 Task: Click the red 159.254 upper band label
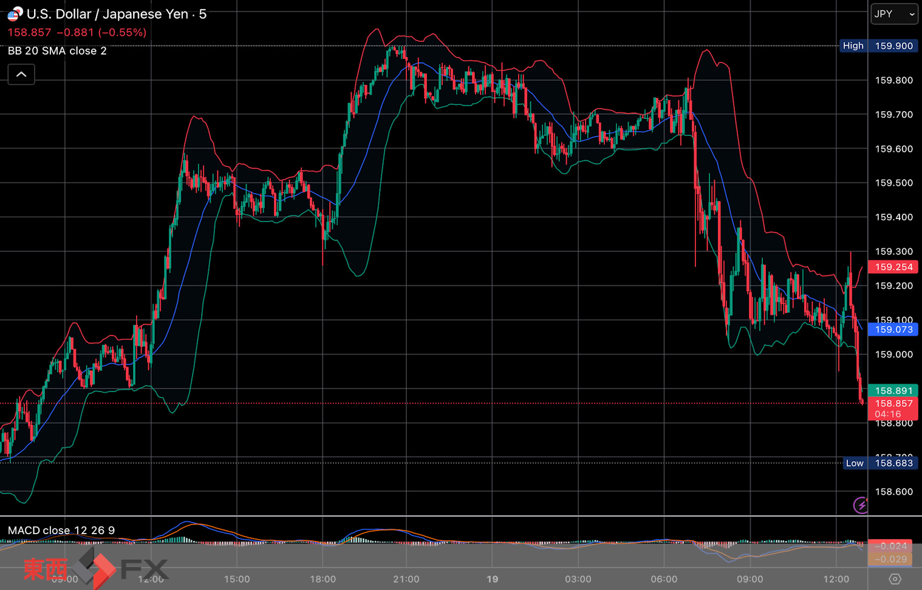point(893,267)
